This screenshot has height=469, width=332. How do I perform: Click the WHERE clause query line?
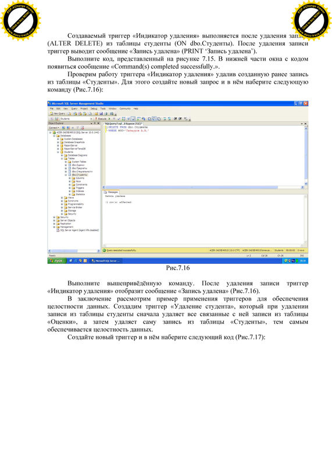click(128, 130)
